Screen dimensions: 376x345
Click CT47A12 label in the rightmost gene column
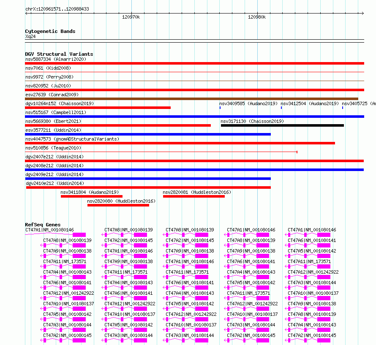[x=313, y=272]
